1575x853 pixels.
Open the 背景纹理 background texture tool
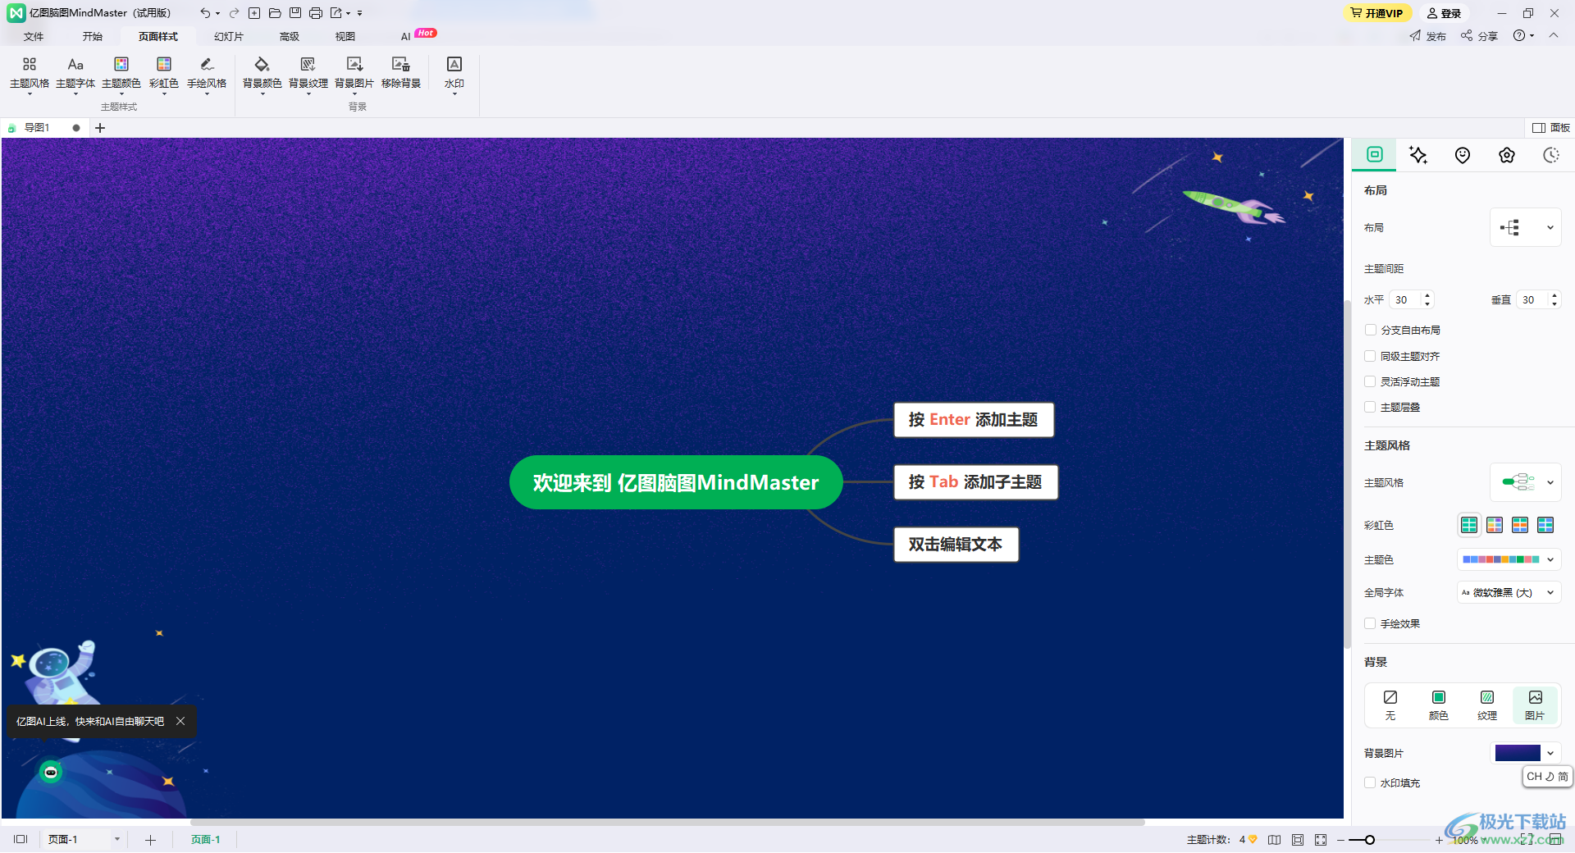[x=308, y=73]
